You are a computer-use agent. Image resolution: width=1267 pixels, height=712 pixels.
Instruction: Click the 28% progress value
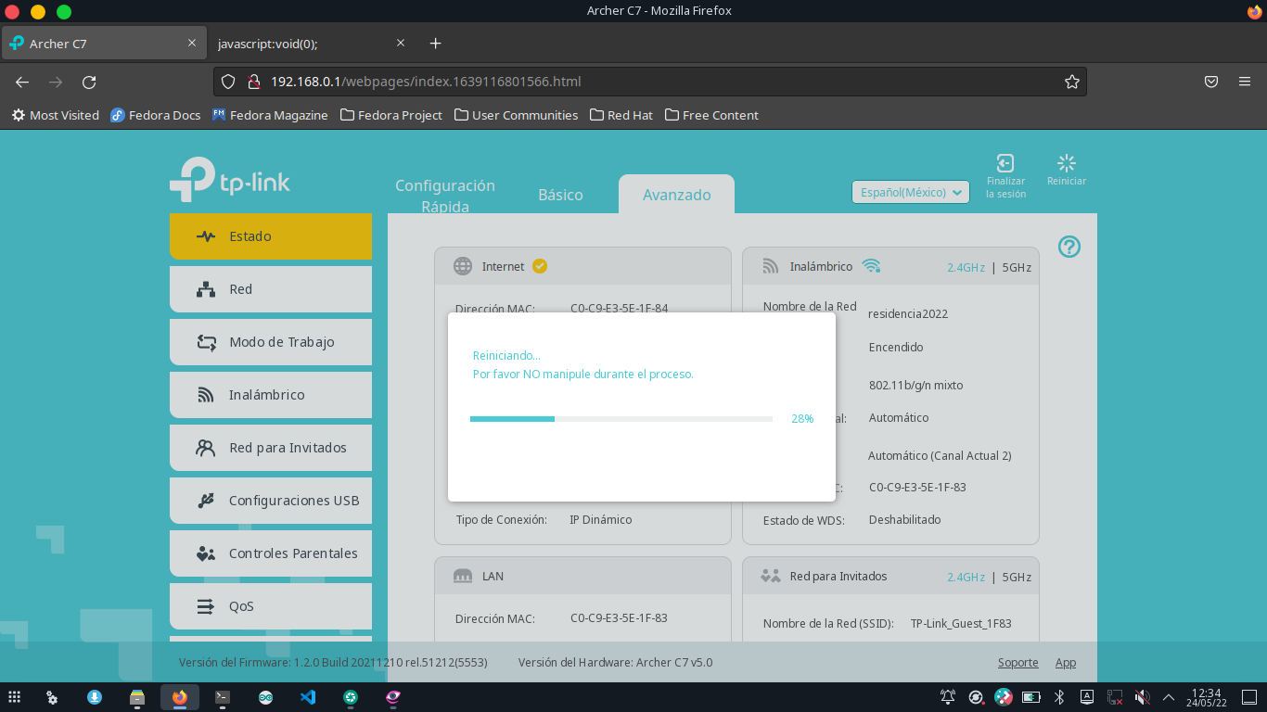click(802, 419)
